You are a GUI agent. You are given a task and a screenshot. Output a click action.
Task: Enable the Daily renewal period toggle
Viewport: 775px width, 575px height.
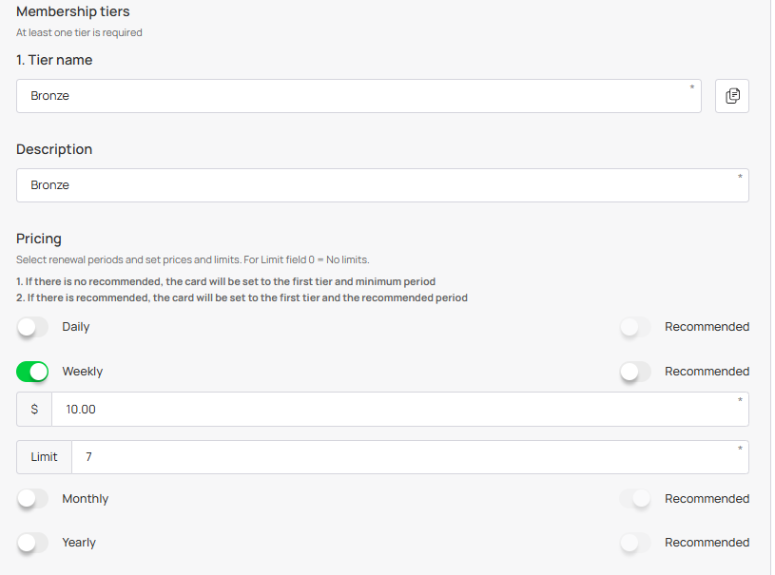pos(32,327)
